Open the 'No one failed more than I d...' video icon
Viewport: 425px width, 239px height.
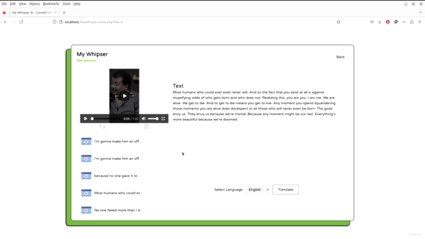coord(86,210)
